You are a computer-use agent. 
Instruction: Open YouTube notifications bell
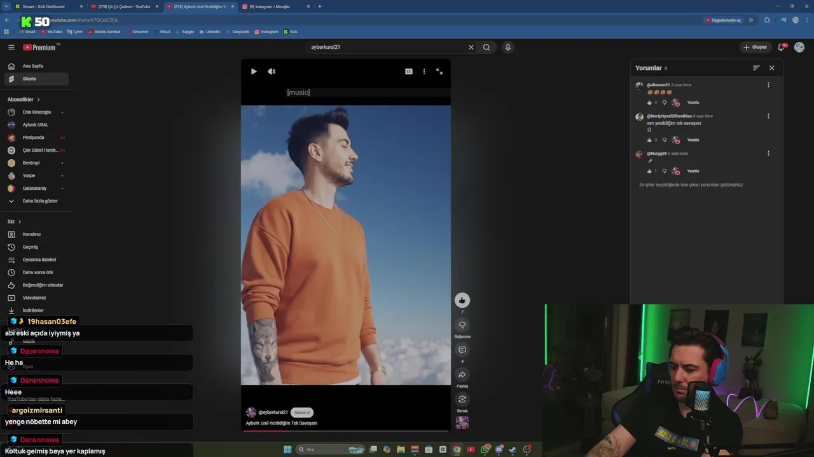pos(782,47)
